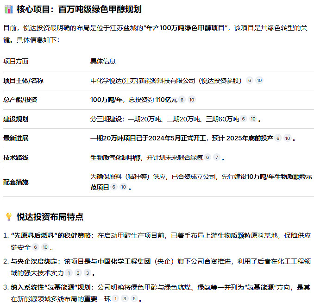Image resolution: width=314 pixels, height=303 pixels.
Task: Select the 总产能/投资 row label
Action: 20,100
